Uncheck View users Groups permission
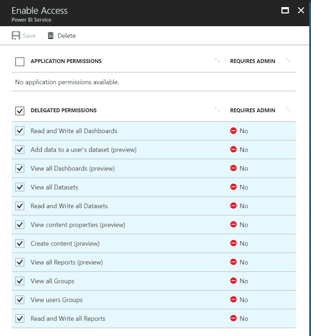 (20, 300)
